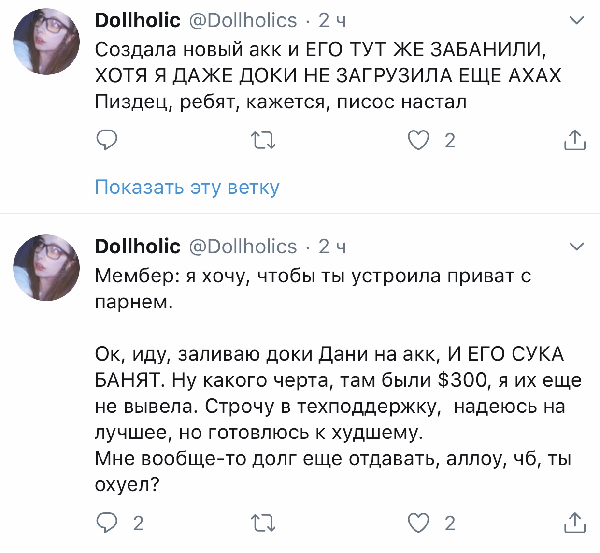Click @Dollholics handle in first tweet
The width and height of the screenshot is (600, 553).
pyautogui.click(x=243, y=20)
